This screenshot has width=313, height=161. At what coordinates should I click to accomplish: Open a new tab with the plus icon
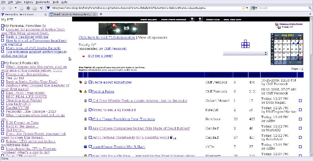[x=101, y=14]
